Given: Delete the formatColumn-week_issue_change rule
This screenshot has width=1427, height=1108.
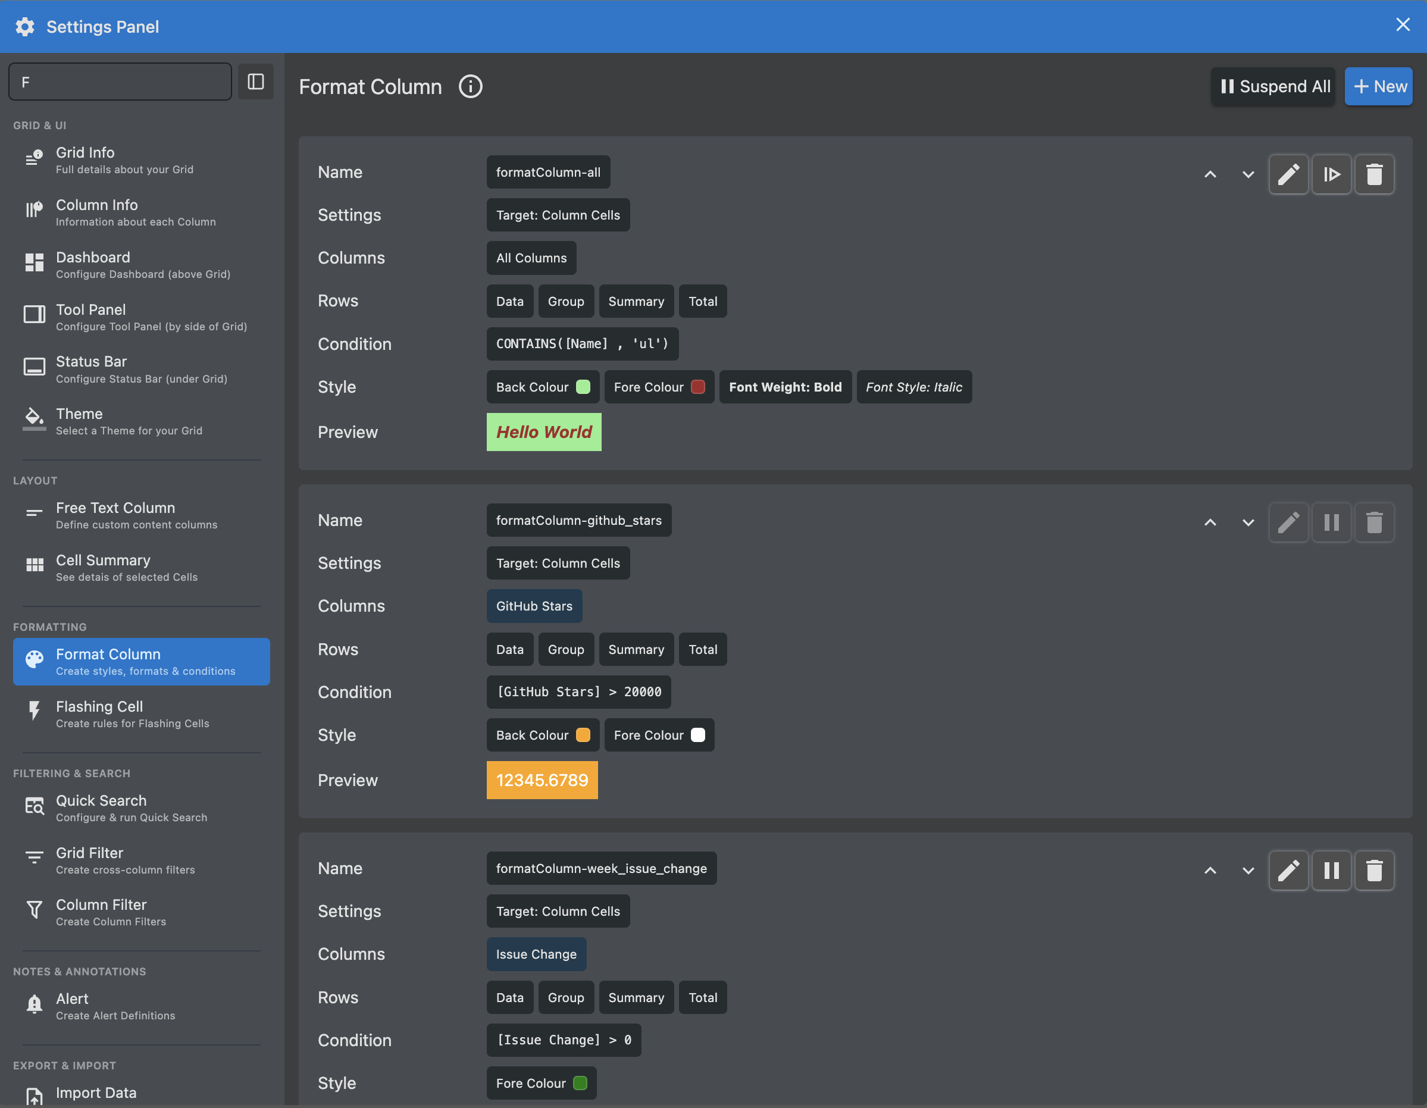Looking at the screenshot, I should click(1374, 870).
